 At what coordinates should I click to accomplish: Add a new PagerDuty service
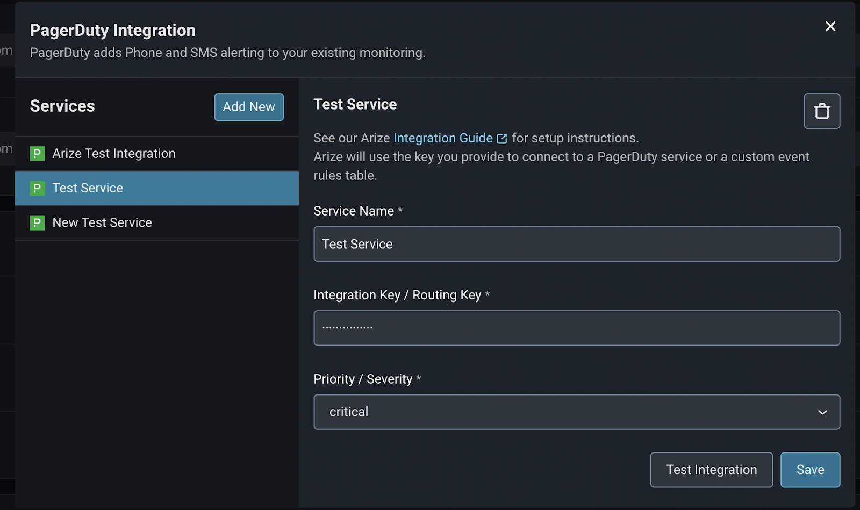point(249,107)
